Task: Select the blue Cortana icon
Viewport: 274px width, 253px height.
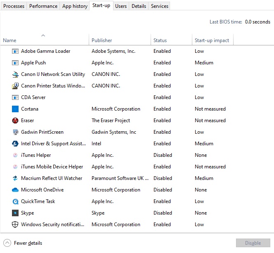Action: point(15,109)
